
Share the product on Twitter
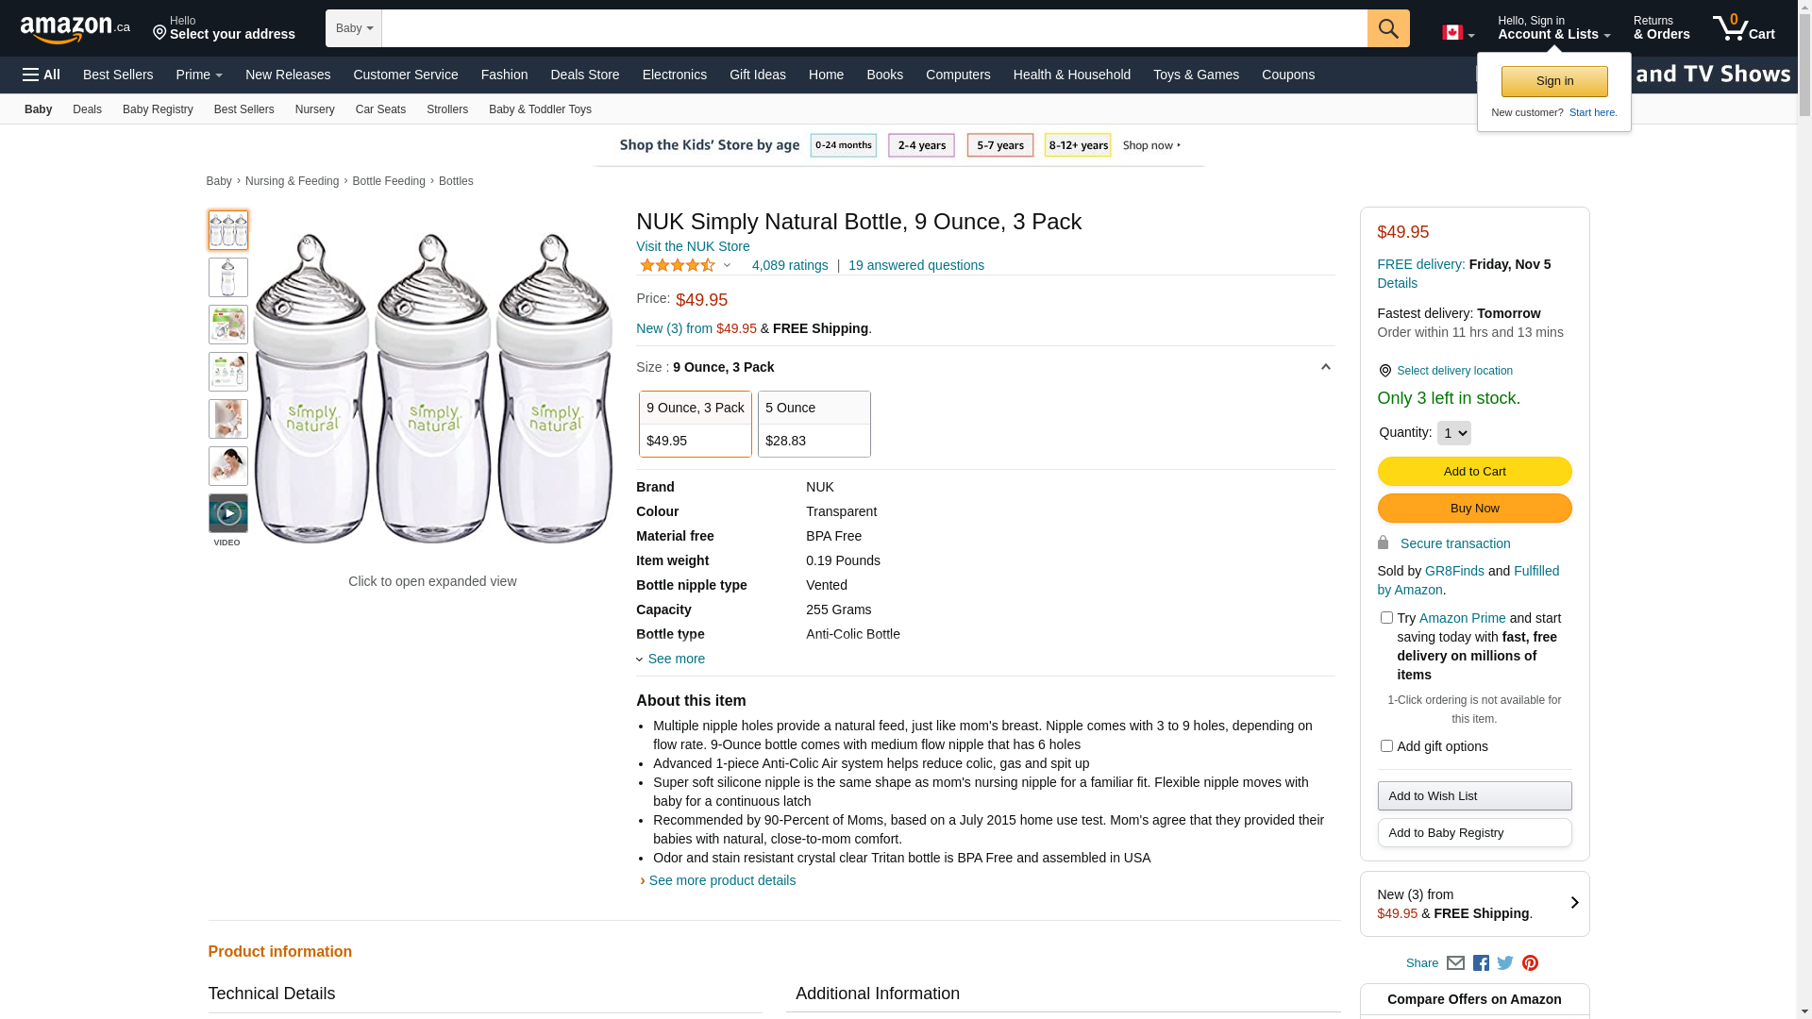click(x=1504, y=963)
